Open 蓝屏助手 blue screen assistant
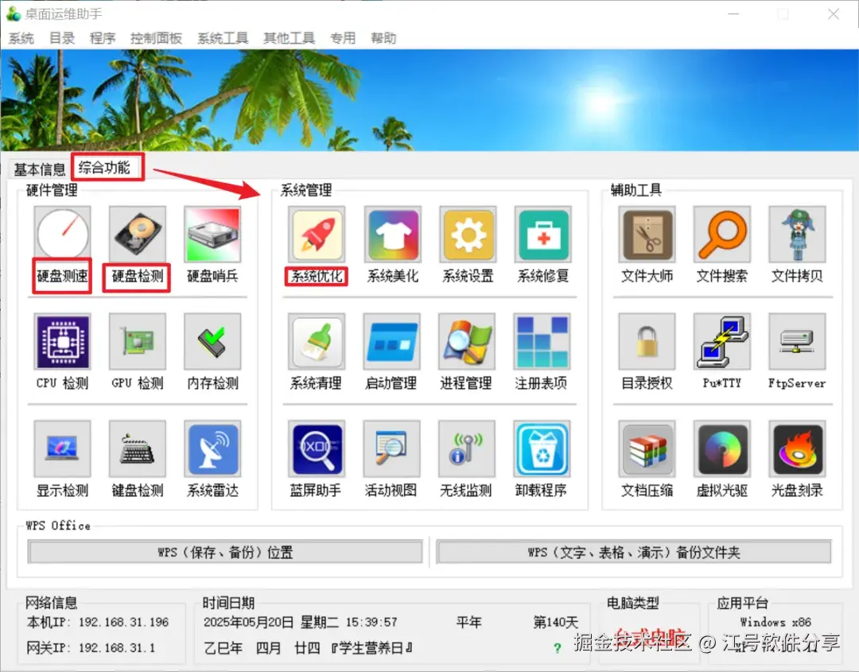The height and width of the screenshot is (672, 859). (x=315, y=449)
